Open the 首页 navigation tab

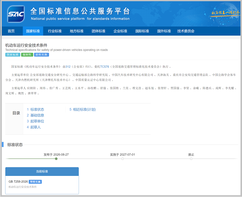(x=11, y=31)
